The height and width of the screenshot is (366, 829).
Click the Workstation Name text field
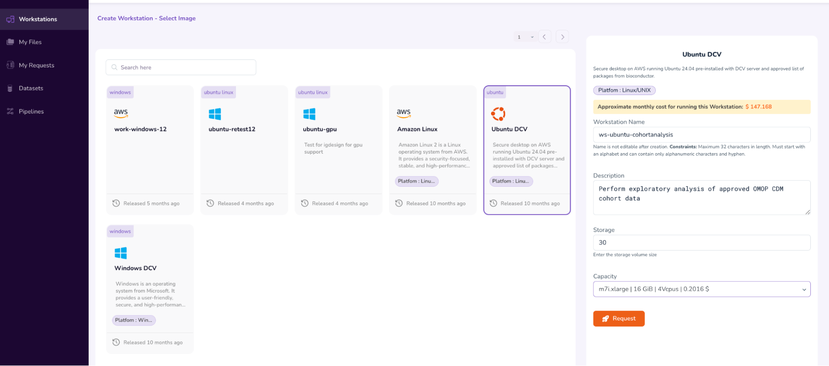[701, 135]
